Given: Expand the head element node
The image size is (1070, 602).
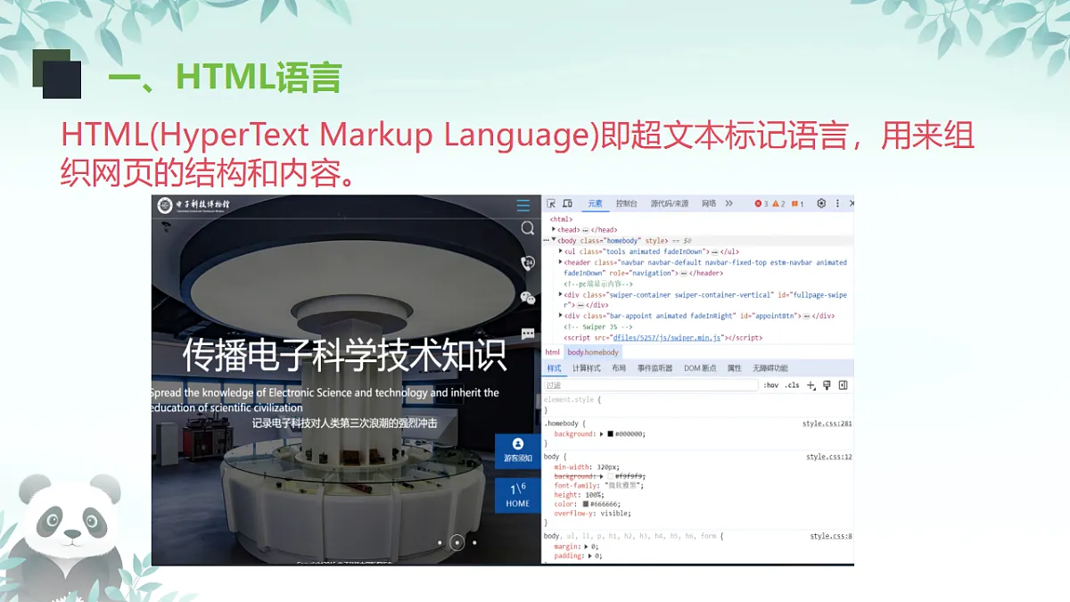Looking at the screenshot, I should point(554,229).
